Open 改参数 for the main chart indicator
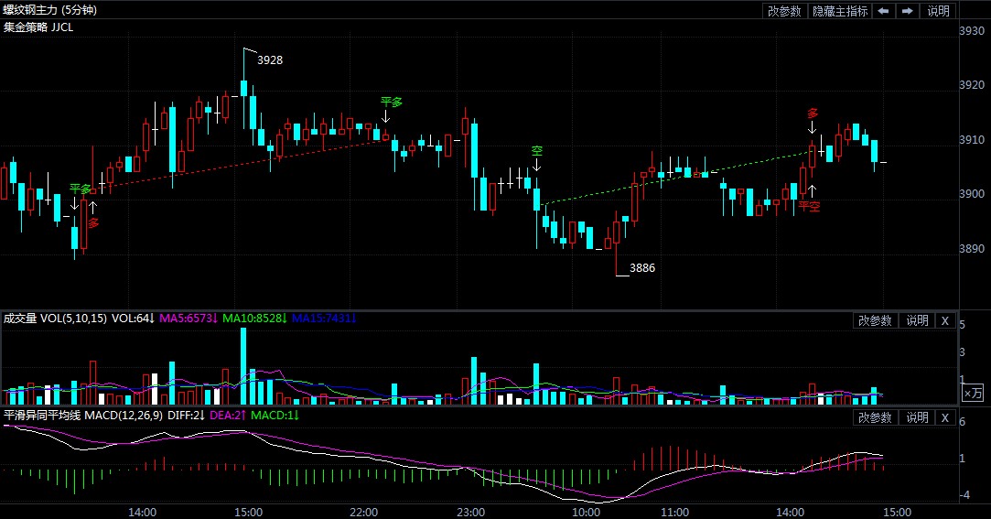The image size is (991, 519). tap(784, 11)
